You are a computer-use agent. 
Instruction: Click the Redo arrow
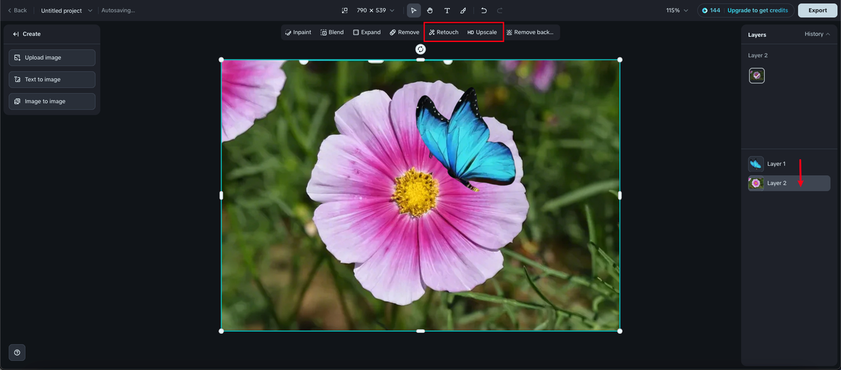(x=500, y=10)
